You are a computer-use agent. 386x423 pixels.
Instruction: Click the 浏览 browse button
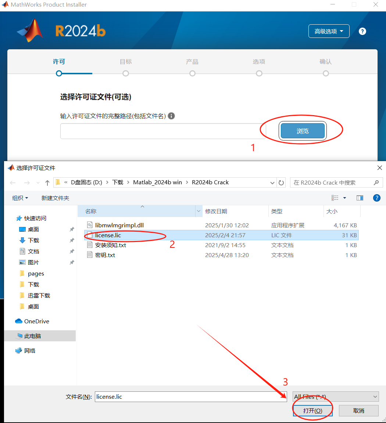[303, 131]
